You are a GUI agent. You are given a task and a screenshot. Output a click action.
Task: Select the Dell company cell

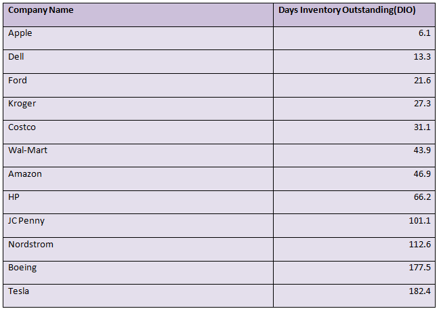pos(138,62)
